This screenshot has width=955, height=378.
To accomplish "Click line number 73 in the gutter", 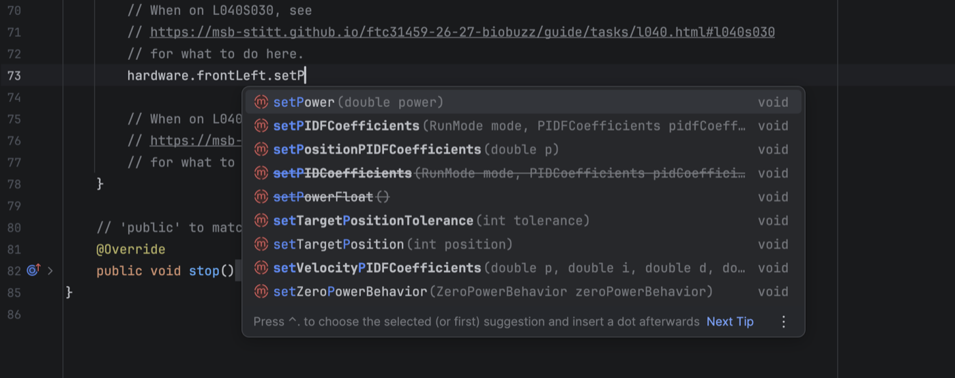I will point(14,76).
